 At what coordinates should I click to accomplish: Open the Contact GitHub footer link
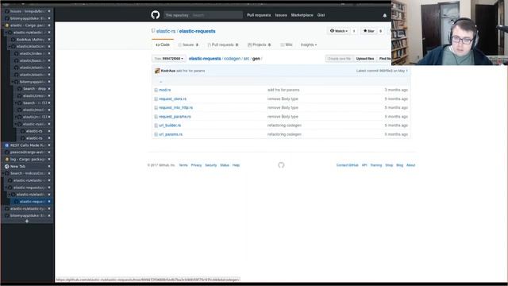tap(347, 165)
